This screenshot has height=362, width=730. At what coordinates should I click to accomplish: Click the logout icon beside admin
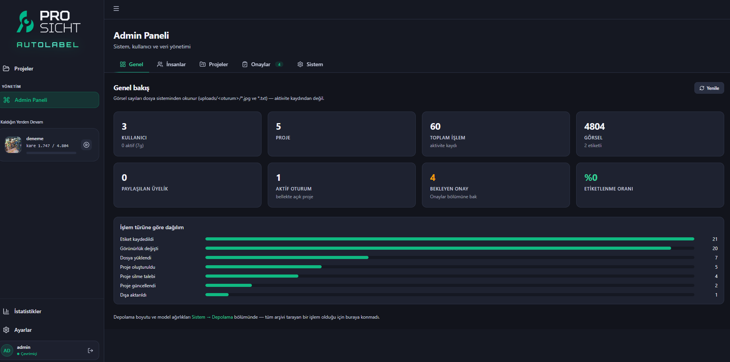[x=90, y=350]
